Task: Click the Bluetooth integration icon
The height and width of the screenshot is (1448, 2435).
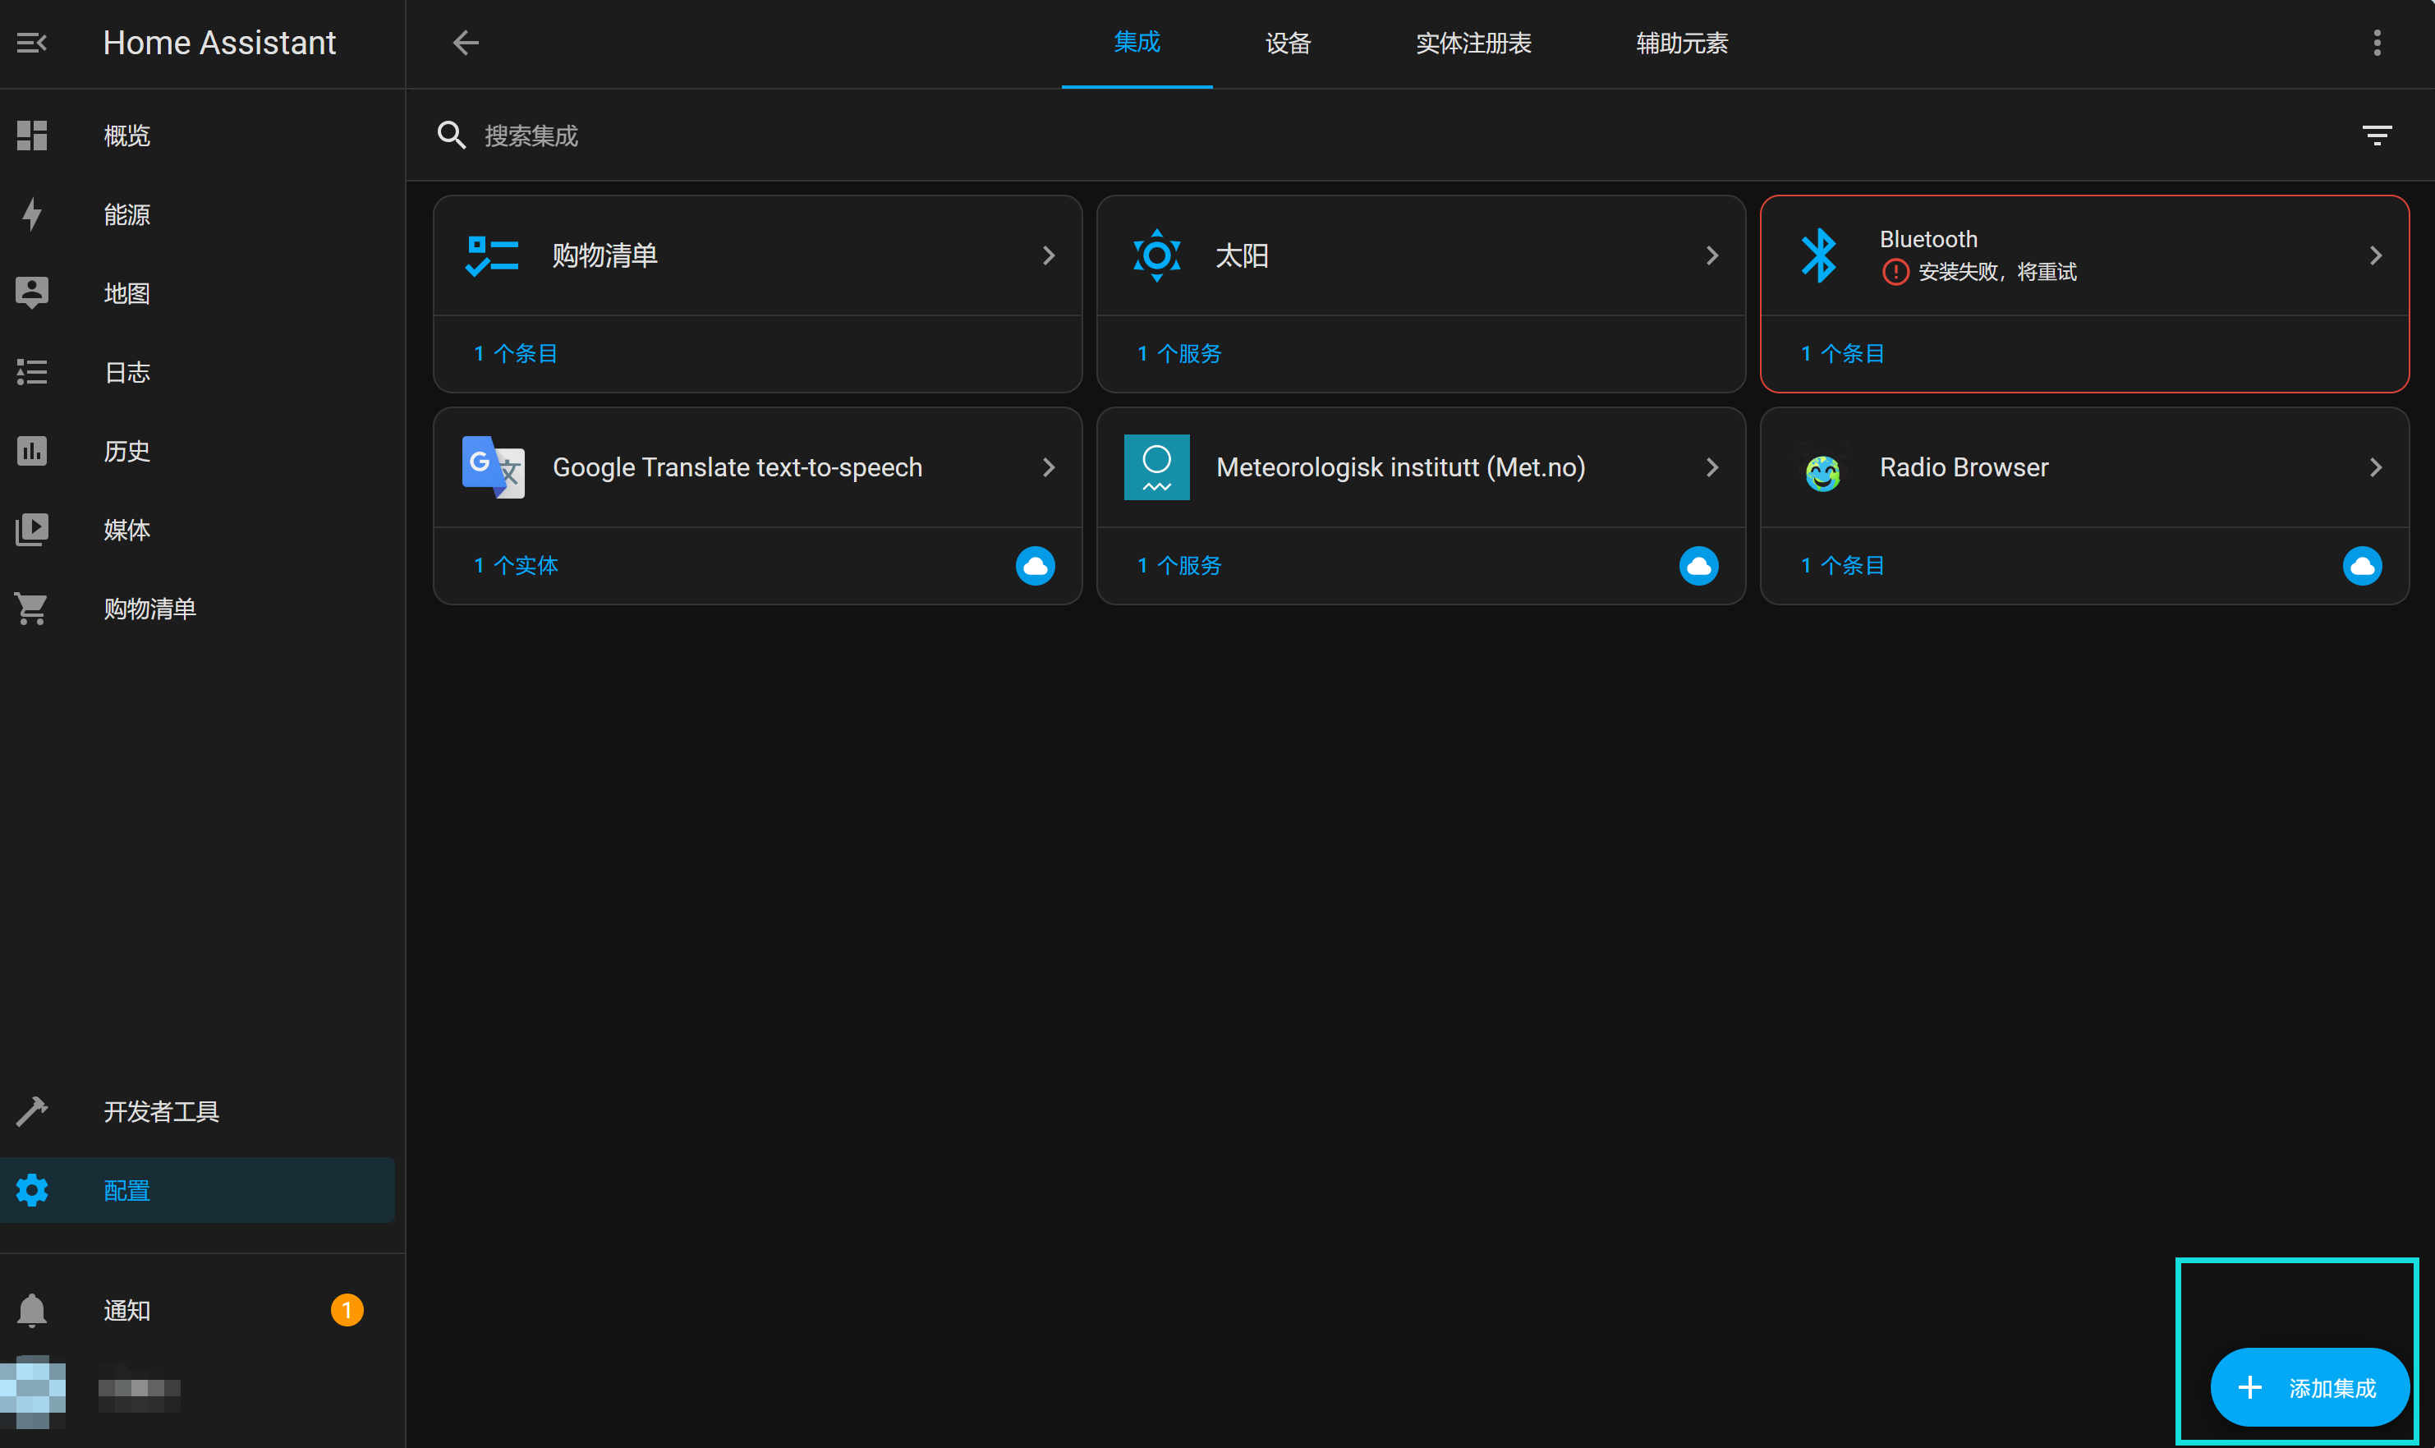Action: coord(1819,255)
